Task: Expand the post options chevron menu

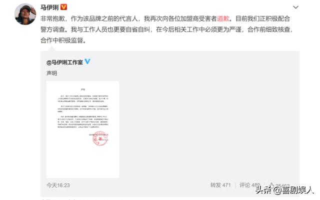Action: (x=295, y=7)
